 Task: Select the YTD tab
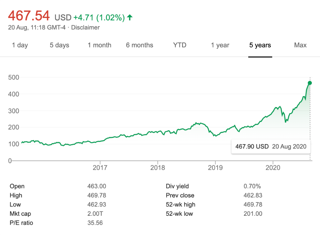point(180,45)
